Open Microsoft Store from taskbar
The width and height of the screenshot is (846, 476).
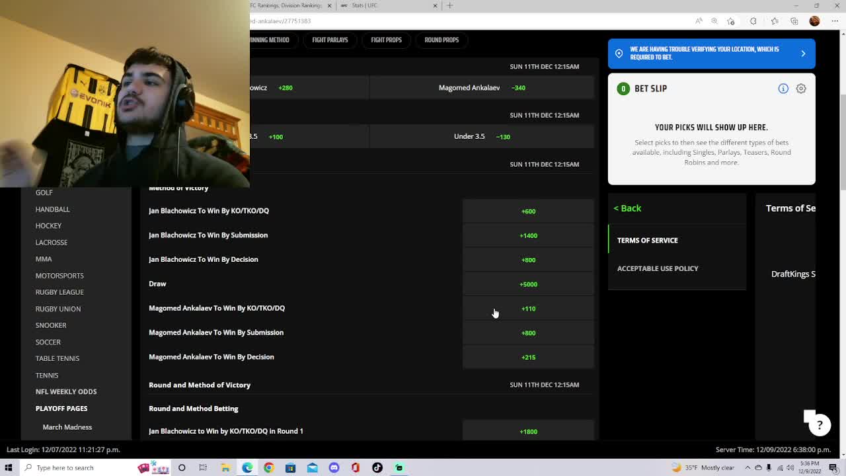pyautogui.click(x=290, y=467)
